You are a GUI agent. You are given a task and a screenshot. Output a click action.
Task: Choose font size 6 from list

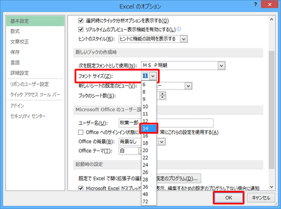pos(149,84)
